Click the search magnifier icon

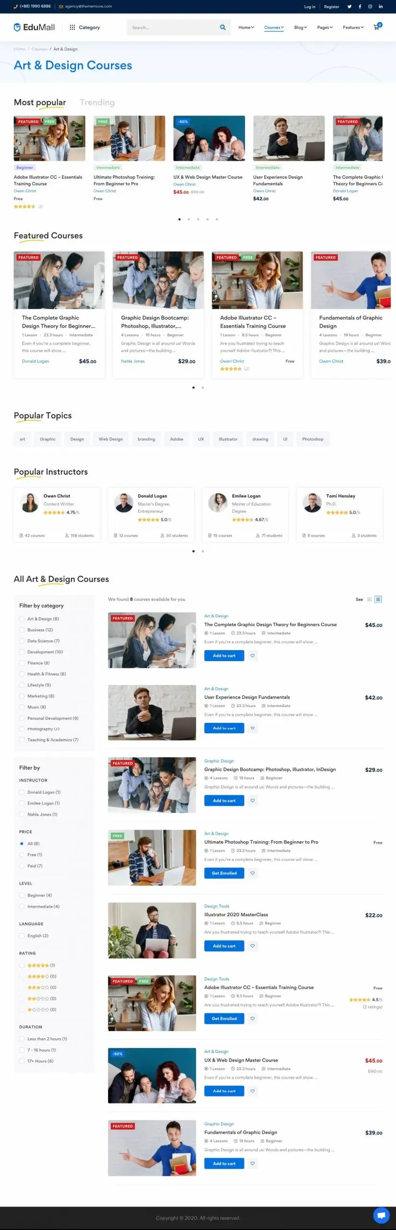(222, 27)
